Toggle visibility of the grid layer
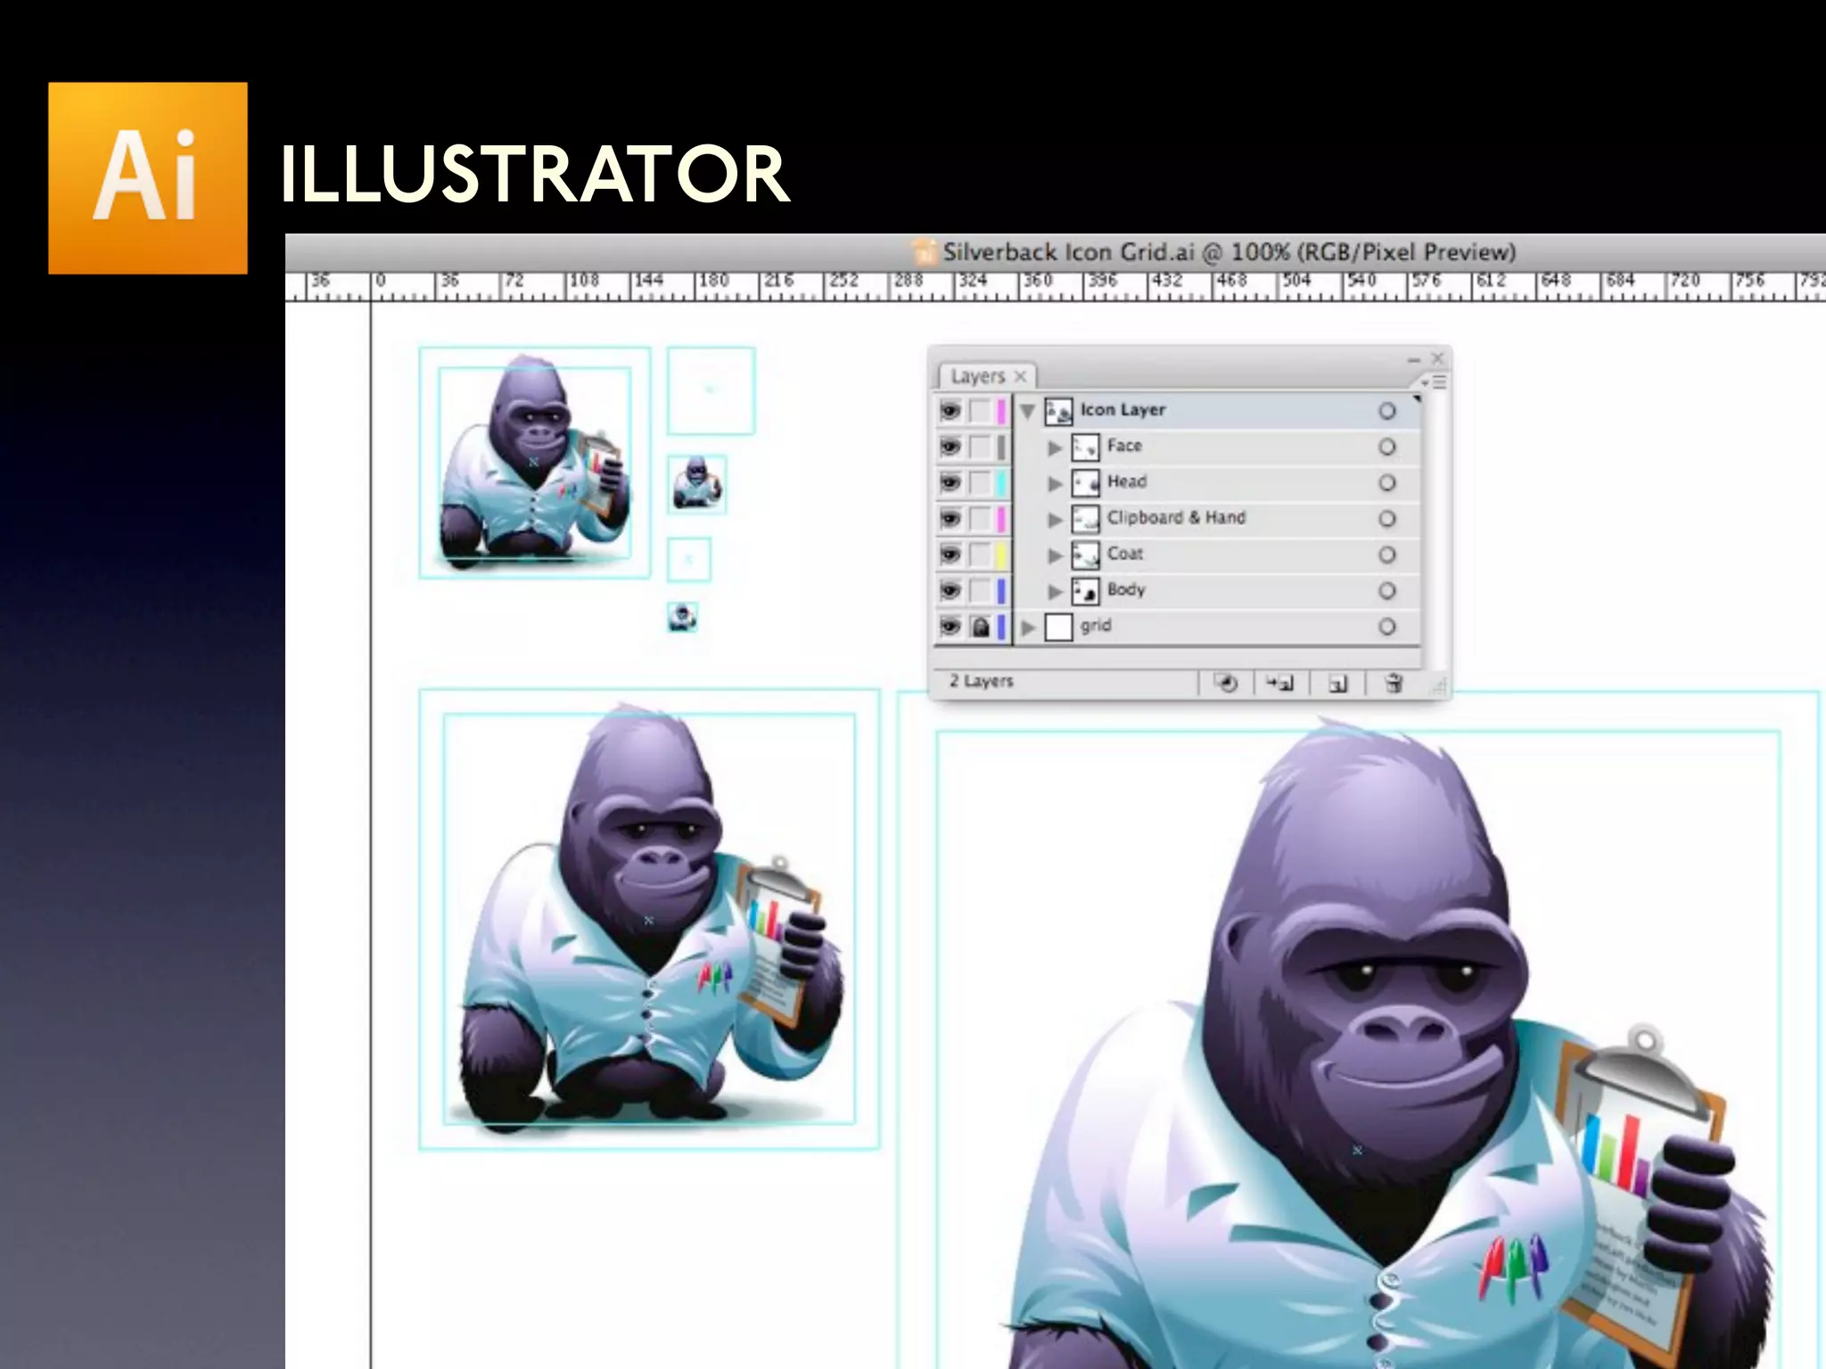The image size is (1826, 1369). [950, 627]
